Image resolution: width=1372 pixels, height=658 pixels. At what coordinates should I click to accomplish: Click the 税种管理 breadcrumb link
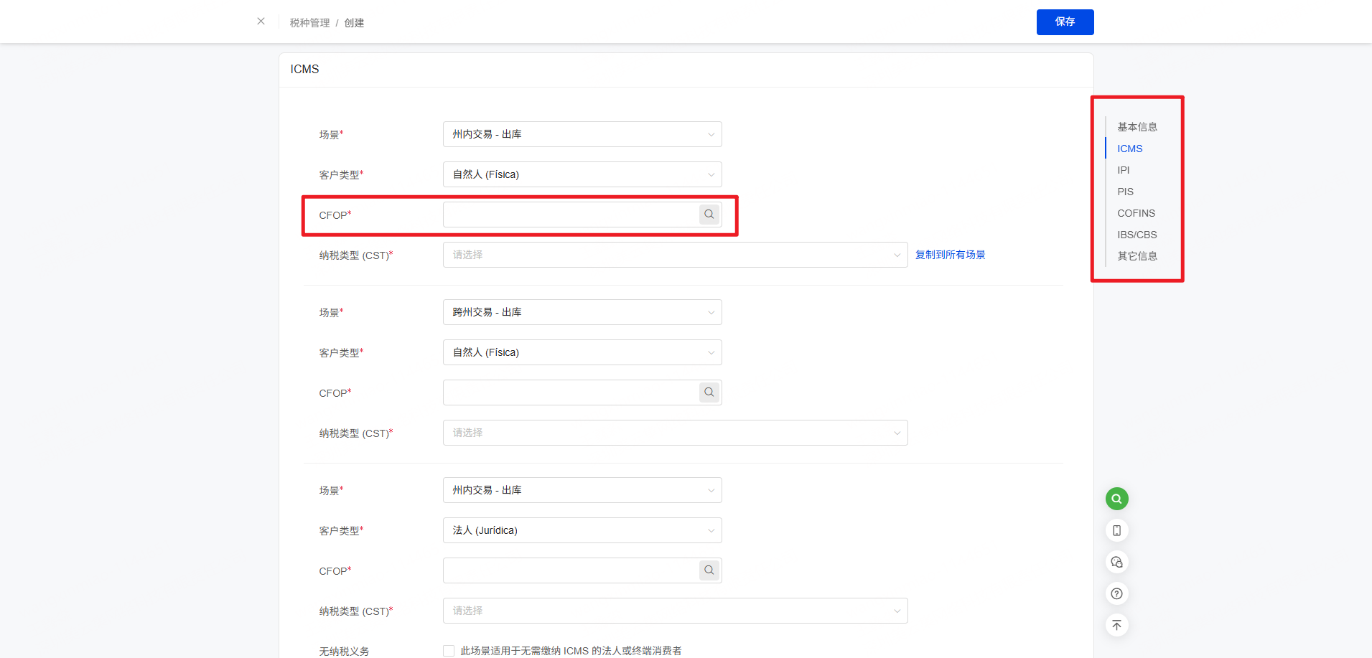tap(309, 23)
